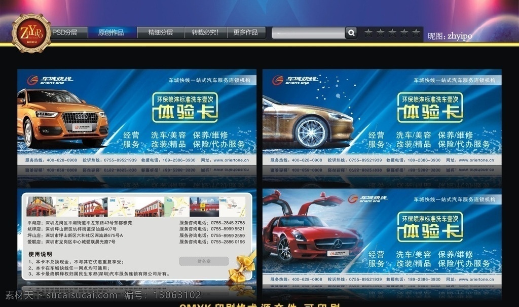Rate with the fifth star
The height and width of the screenshot is (307, 519).
pyautogui.click(x=416, y=32)
